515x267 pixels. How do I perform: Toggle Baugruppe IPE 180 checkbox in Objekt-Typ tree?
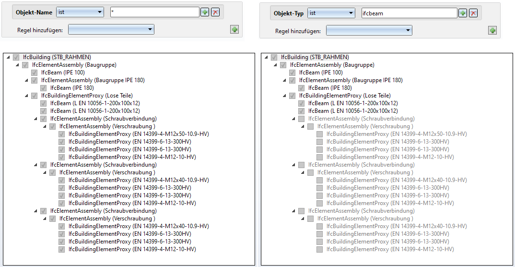(292, 80)
